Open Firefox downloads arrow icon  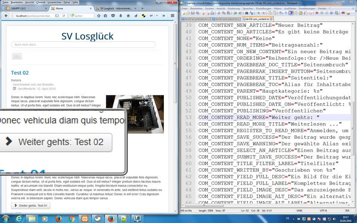point(120,16)
